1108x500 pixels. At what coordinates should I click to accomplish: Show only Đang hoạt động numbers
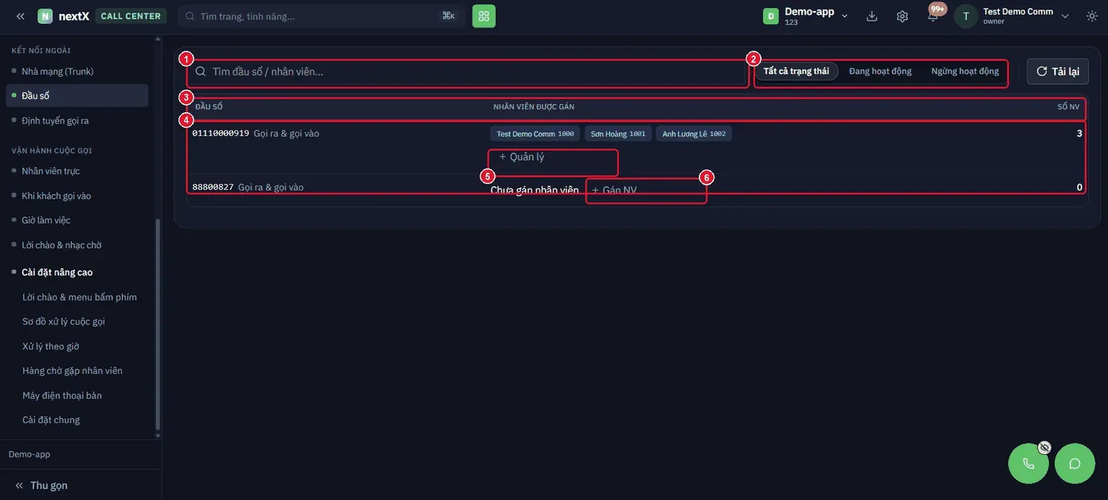click(880, 72)
